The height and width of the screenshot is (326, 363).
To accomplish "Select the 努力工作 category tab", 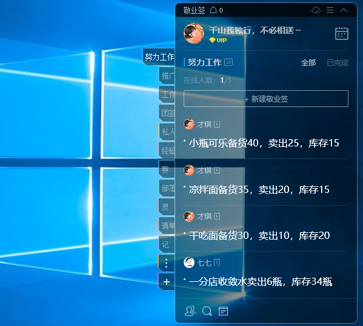I will [x=159, y=57].
